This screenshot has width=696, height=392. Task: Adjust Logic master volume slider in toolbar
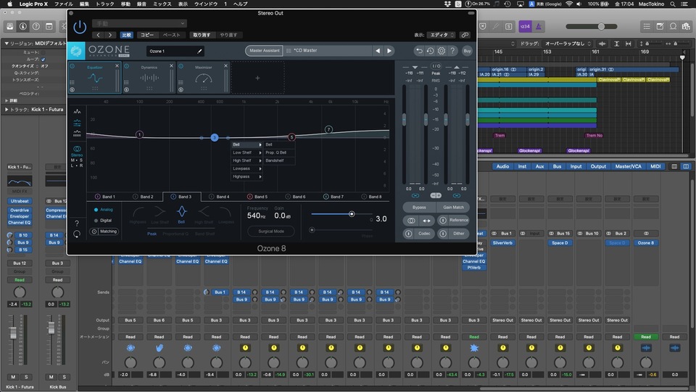(601, 27)
